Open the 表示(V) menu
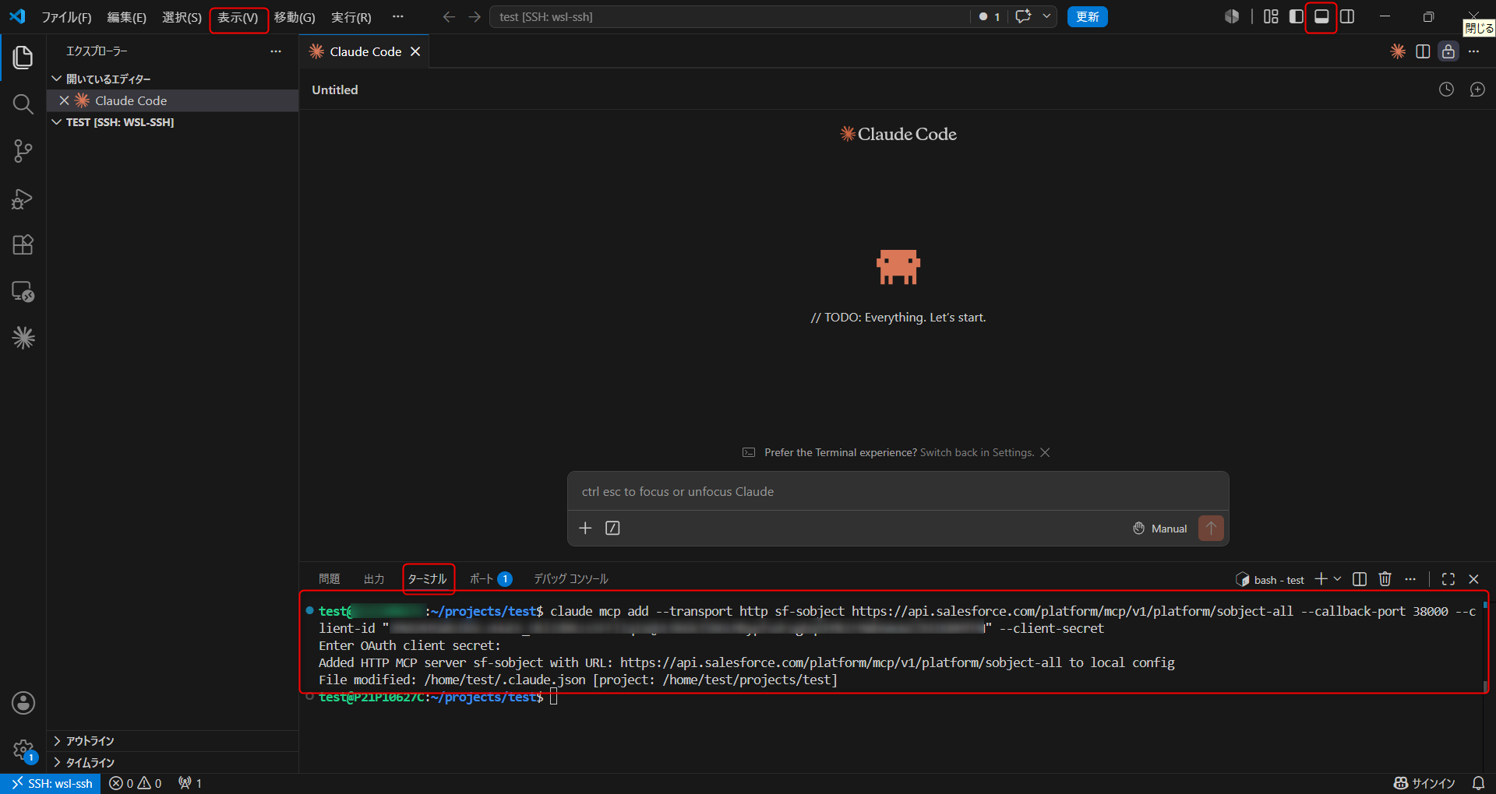 click(x=238, y=17)
